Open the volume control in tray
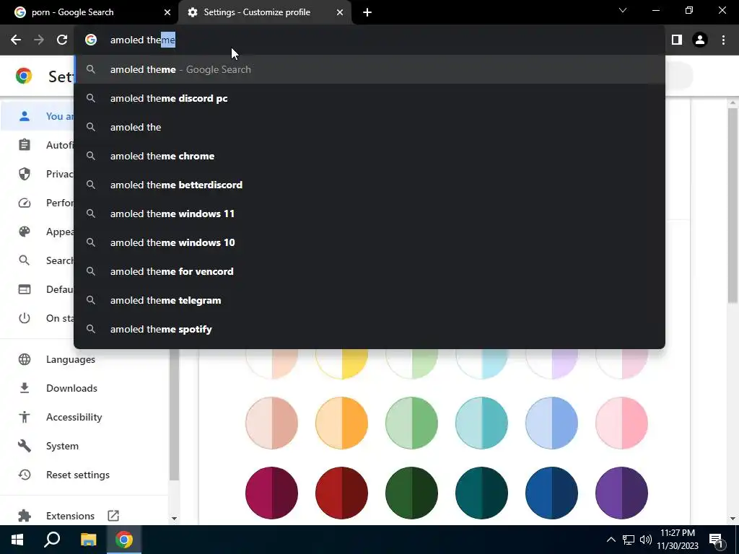 pos(646,540)
